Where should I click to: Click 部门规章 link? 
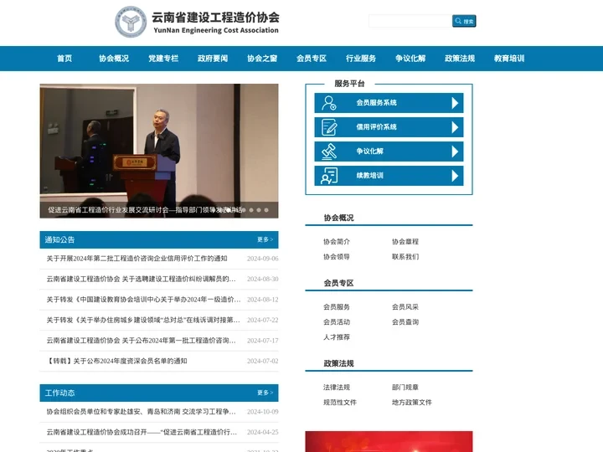405,388
